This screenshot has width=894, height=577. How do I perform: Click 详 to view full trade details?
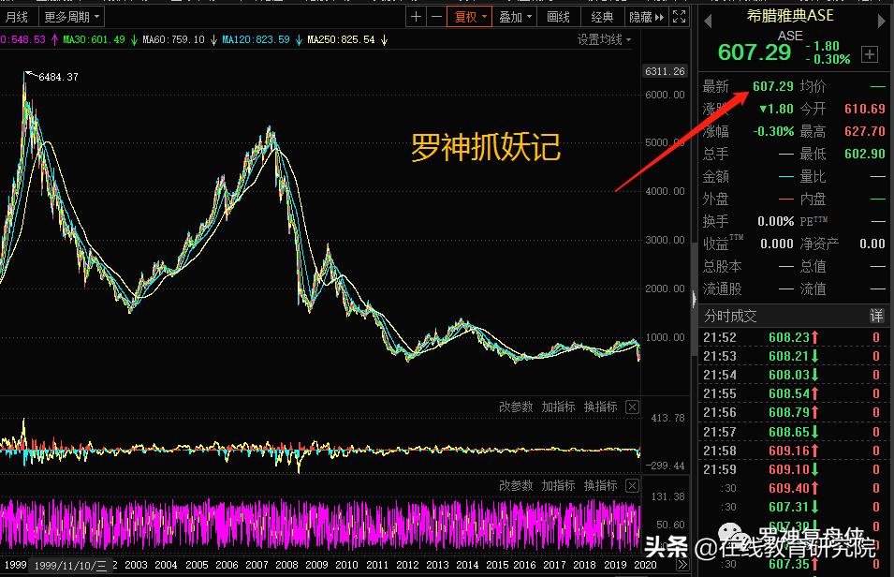point(876,316)
